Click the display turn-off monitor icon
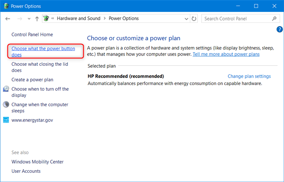 click(x=6, y=89)
